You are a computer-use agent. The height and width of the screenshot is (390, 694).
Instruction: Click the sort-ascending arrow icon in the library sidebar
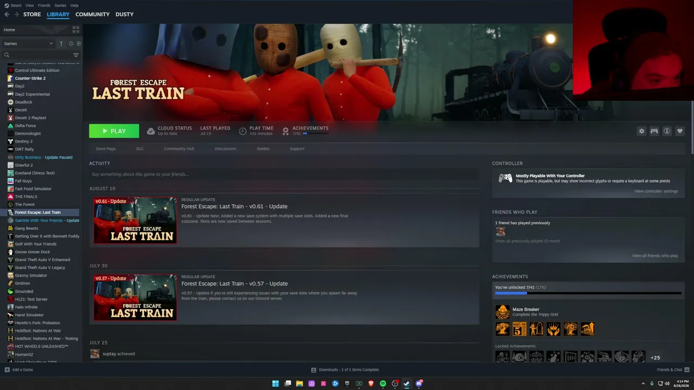[x=61, y=43]
